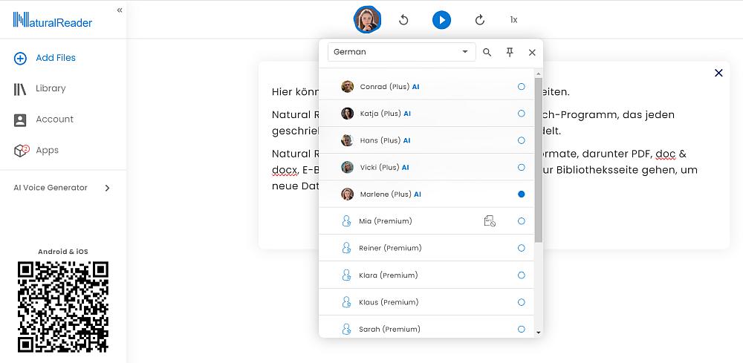Rewind with the backward arrow button
The image size is (743, 363).
pos(403,20)
